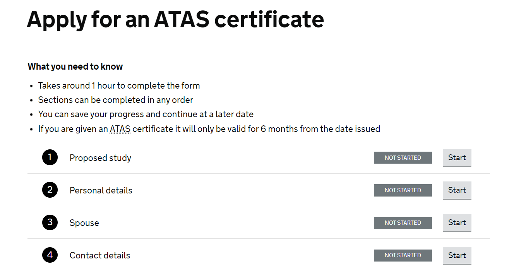521x277 pixels.
Task: Click Contact details' NOT STARTED status tag
Action: pyautogui.click(x=403, y=255)
